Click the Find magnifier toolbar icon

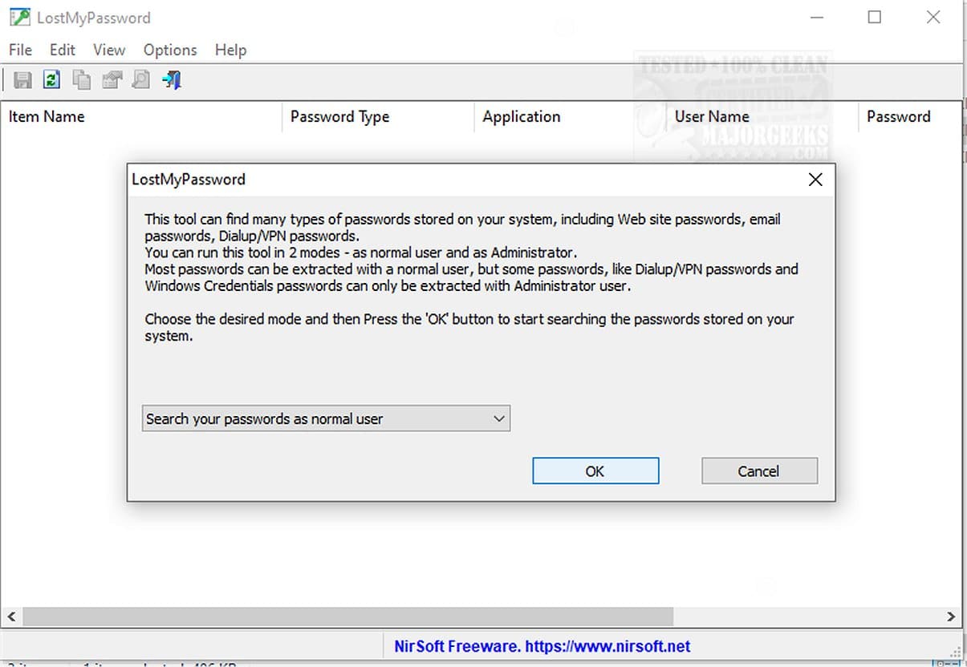point(141,79)
